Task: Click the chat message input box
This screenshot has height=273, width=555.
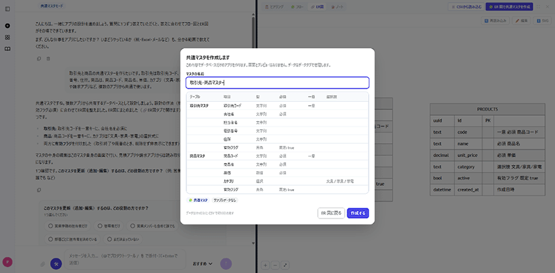Action: pos(124,258)
